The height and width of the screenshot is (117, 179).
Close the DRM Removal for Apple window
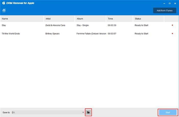tap(175, 3)
